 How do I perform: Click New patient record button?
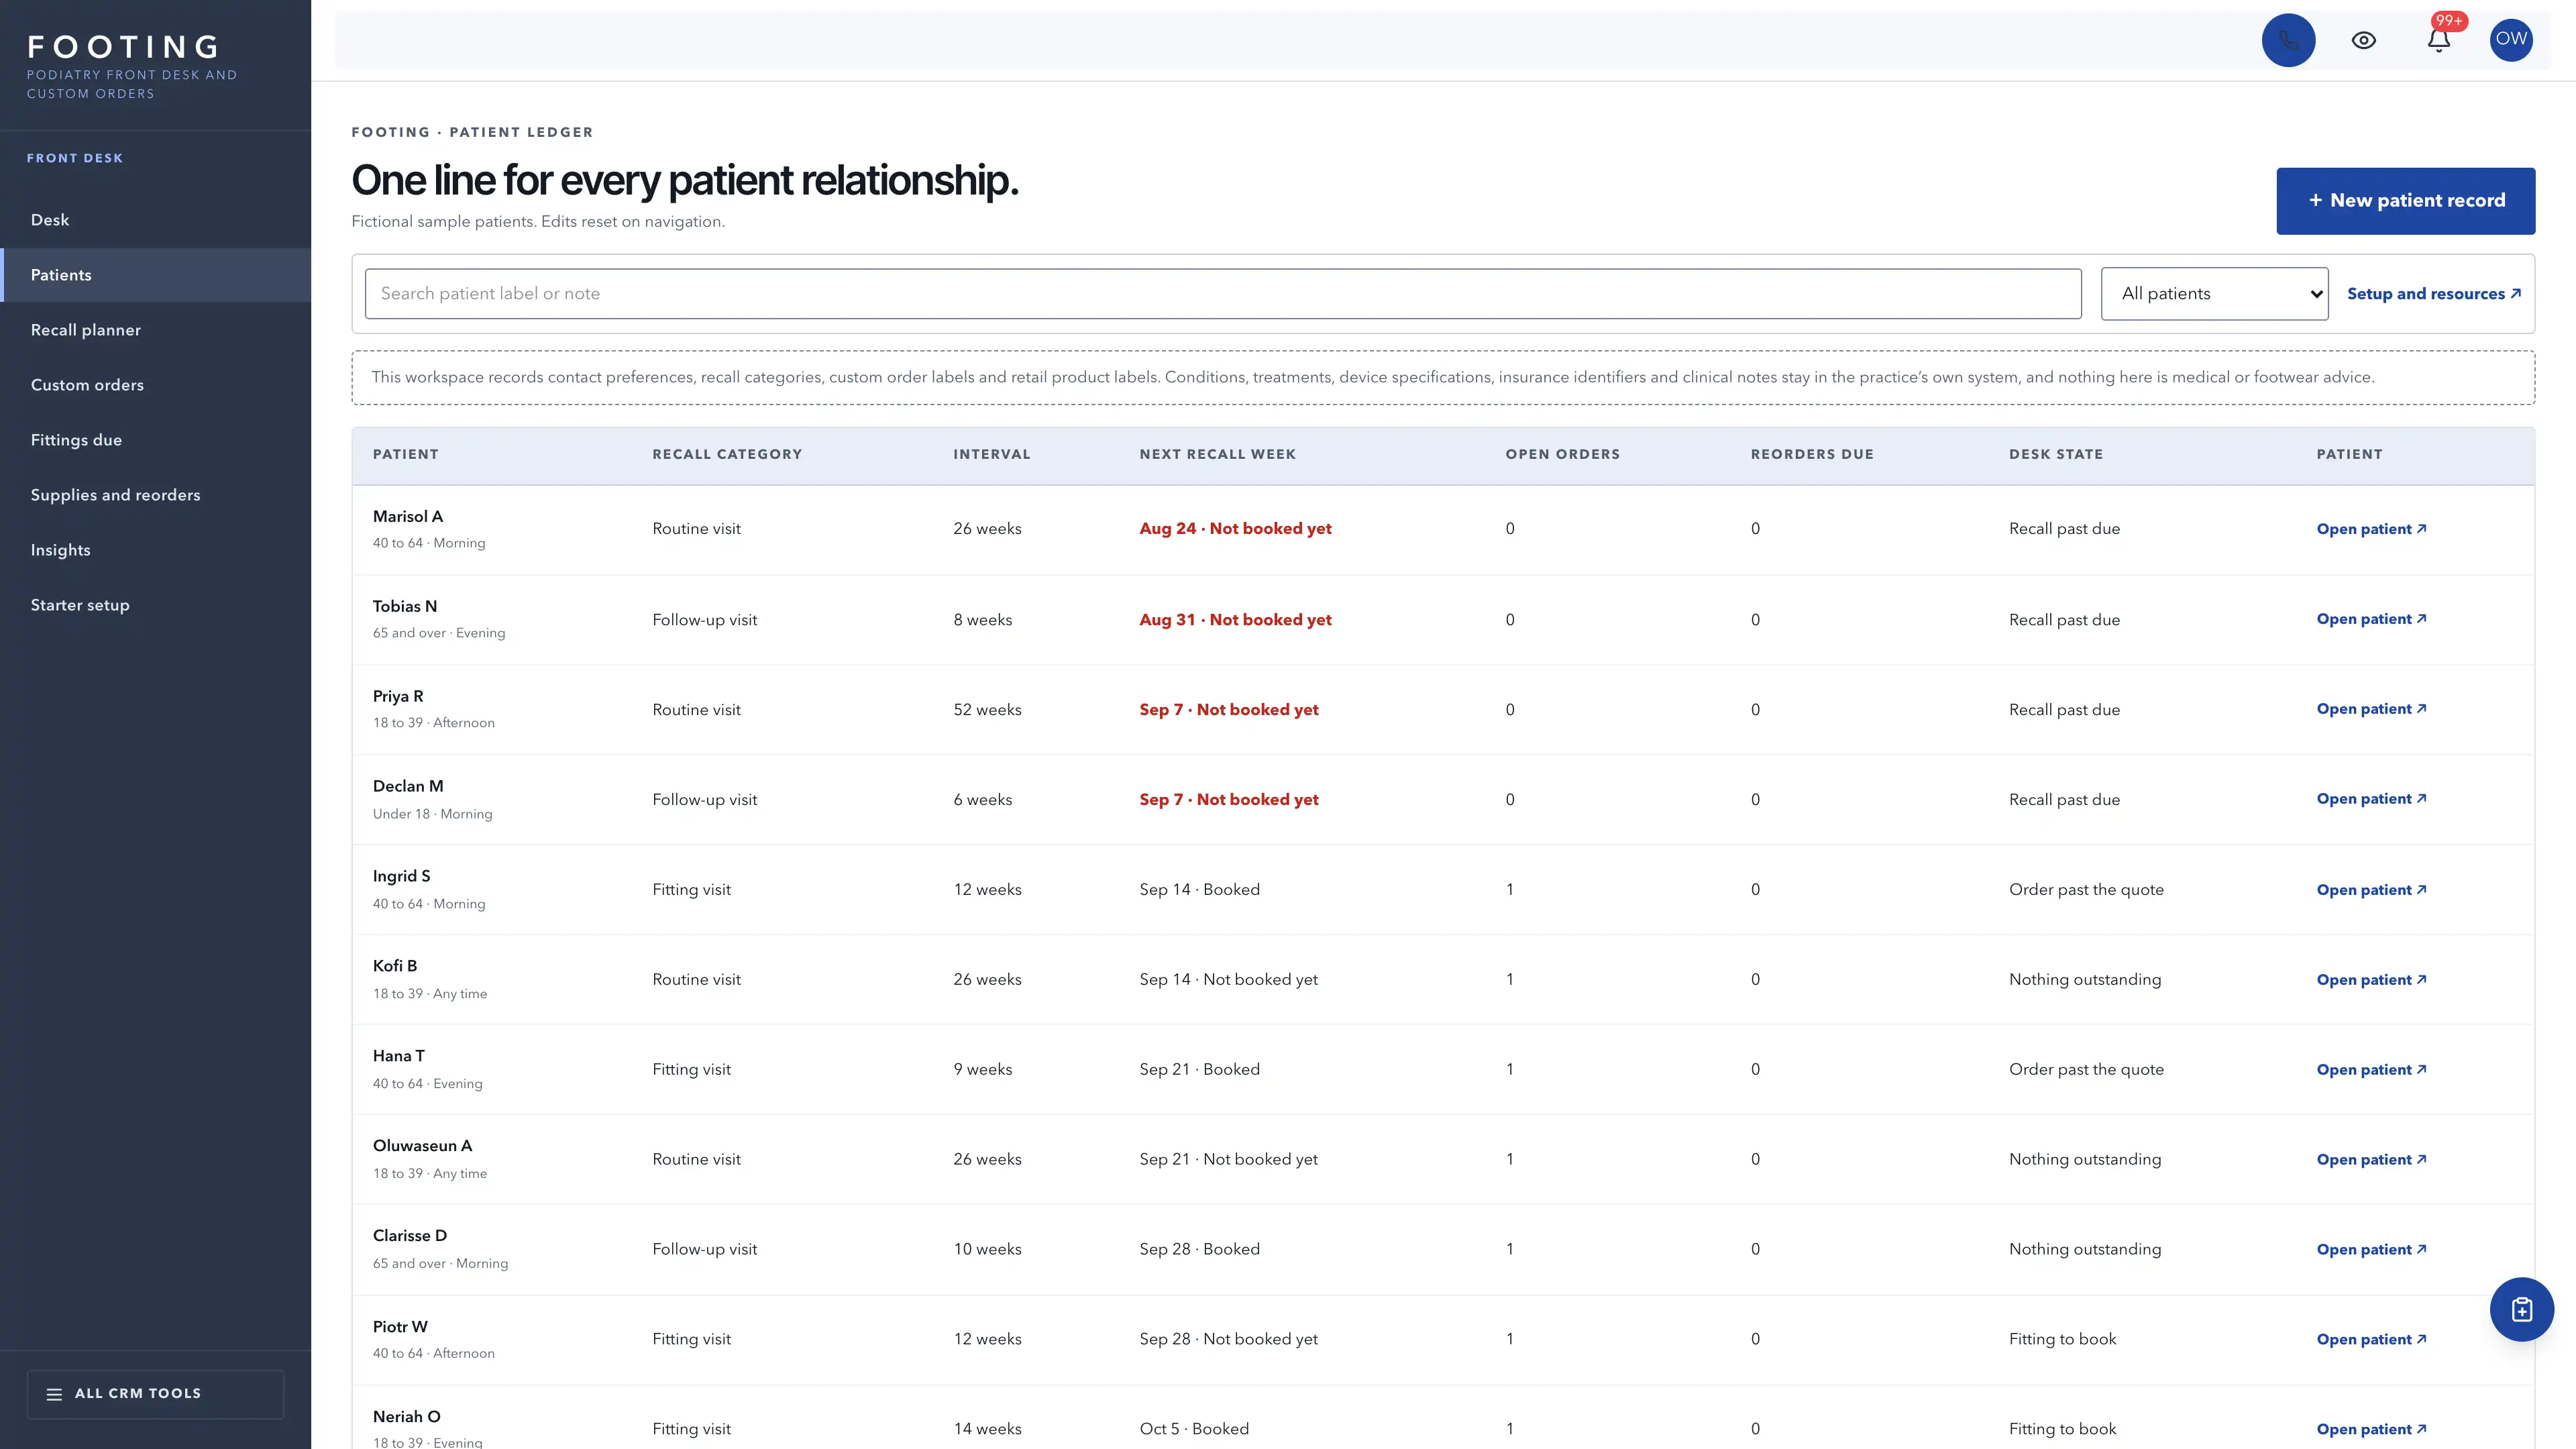(2405, 201)
